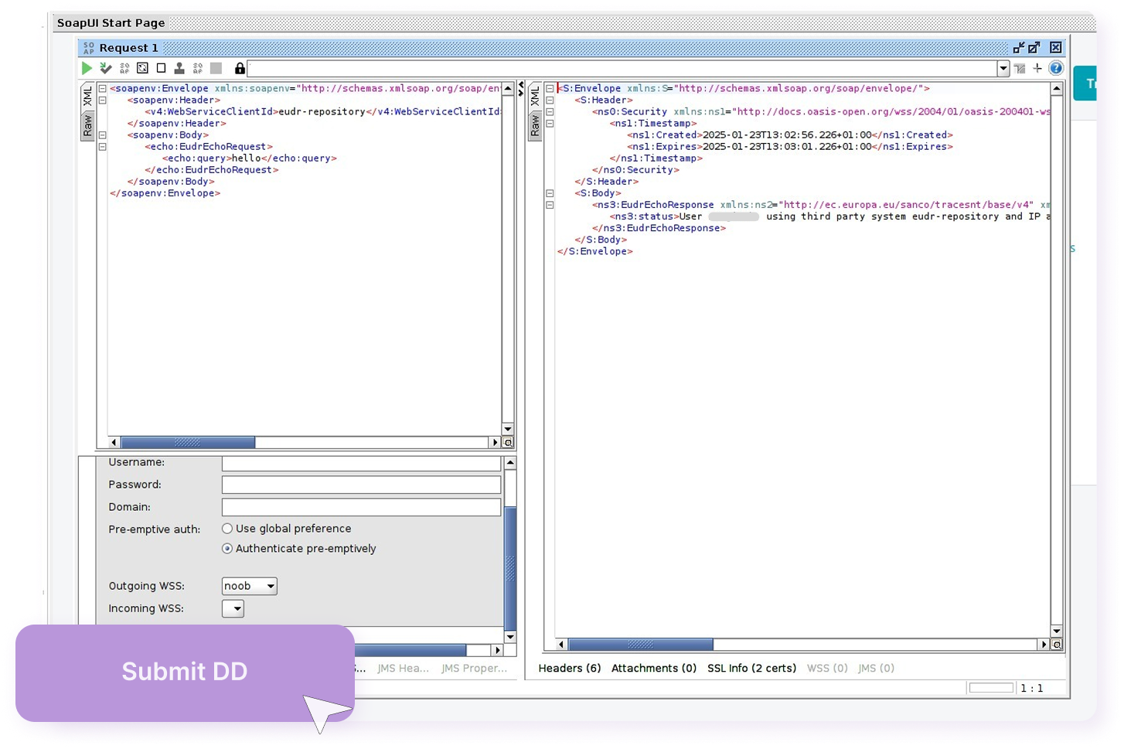Click the maximize icon in the Request 1 title bar
1124x749 pixels.
click(1034, 48)
